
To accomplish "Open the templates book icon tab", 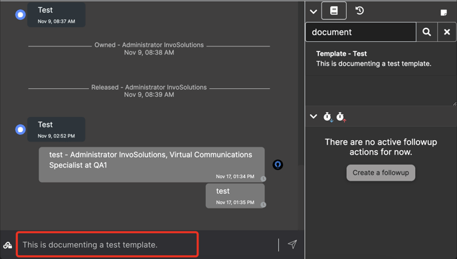I will point(333,11).
